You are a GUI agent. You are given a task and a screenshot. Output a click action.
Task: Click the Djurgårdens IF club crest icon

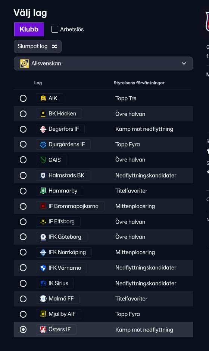pos(43,145)
